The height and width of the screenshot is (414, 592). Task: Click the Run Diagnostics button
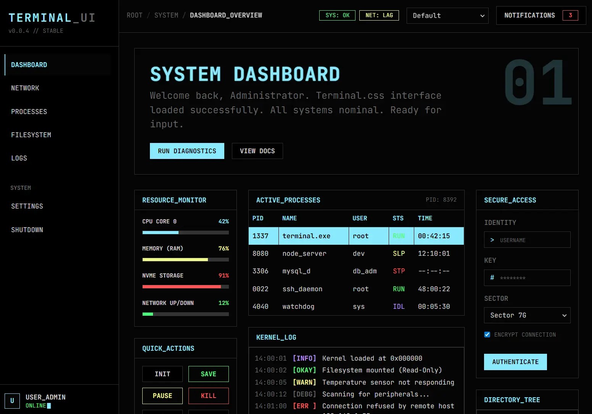click(187, 151)
